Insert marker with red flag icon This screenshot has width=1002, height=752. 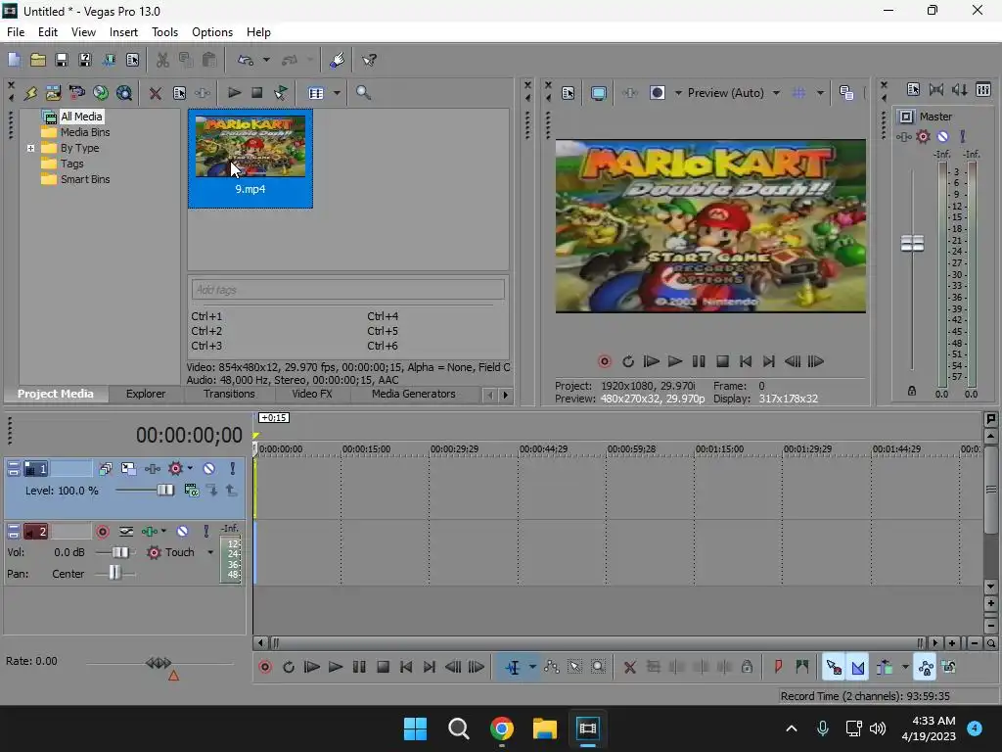click(x=778, y=668)
